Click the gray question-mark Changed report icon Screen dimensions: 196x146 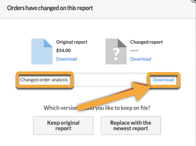[116, 51]
